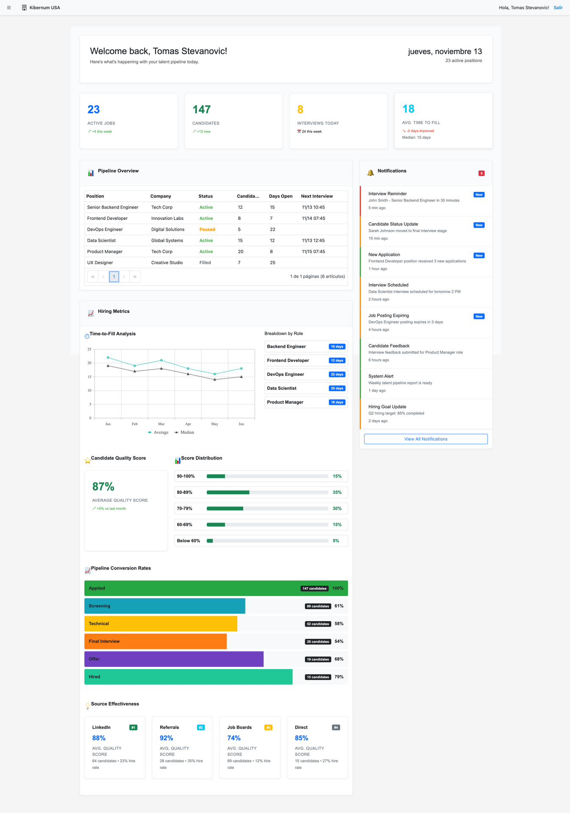This screenshot has width=570, height=813.
Task: Click View All Notifications button
Action: [x=425, y=439]
